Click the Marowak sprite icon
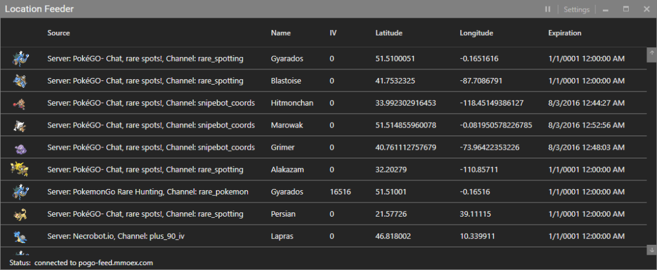Image resolution: width=657 pixels, height=270 pixels. pyautogui.click(x=20, y=125)
